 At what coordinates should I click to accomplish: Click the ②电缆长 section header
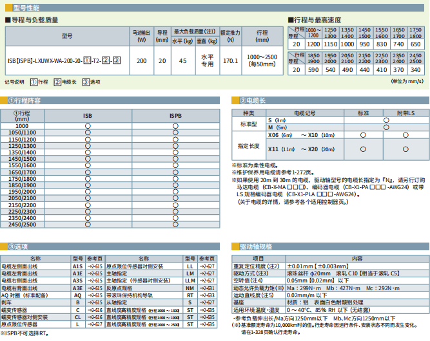click(331, 100)
